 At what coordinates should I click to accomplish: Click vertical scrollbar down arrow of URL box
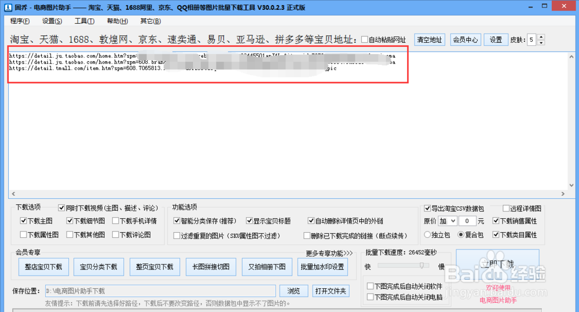point(571,186)
